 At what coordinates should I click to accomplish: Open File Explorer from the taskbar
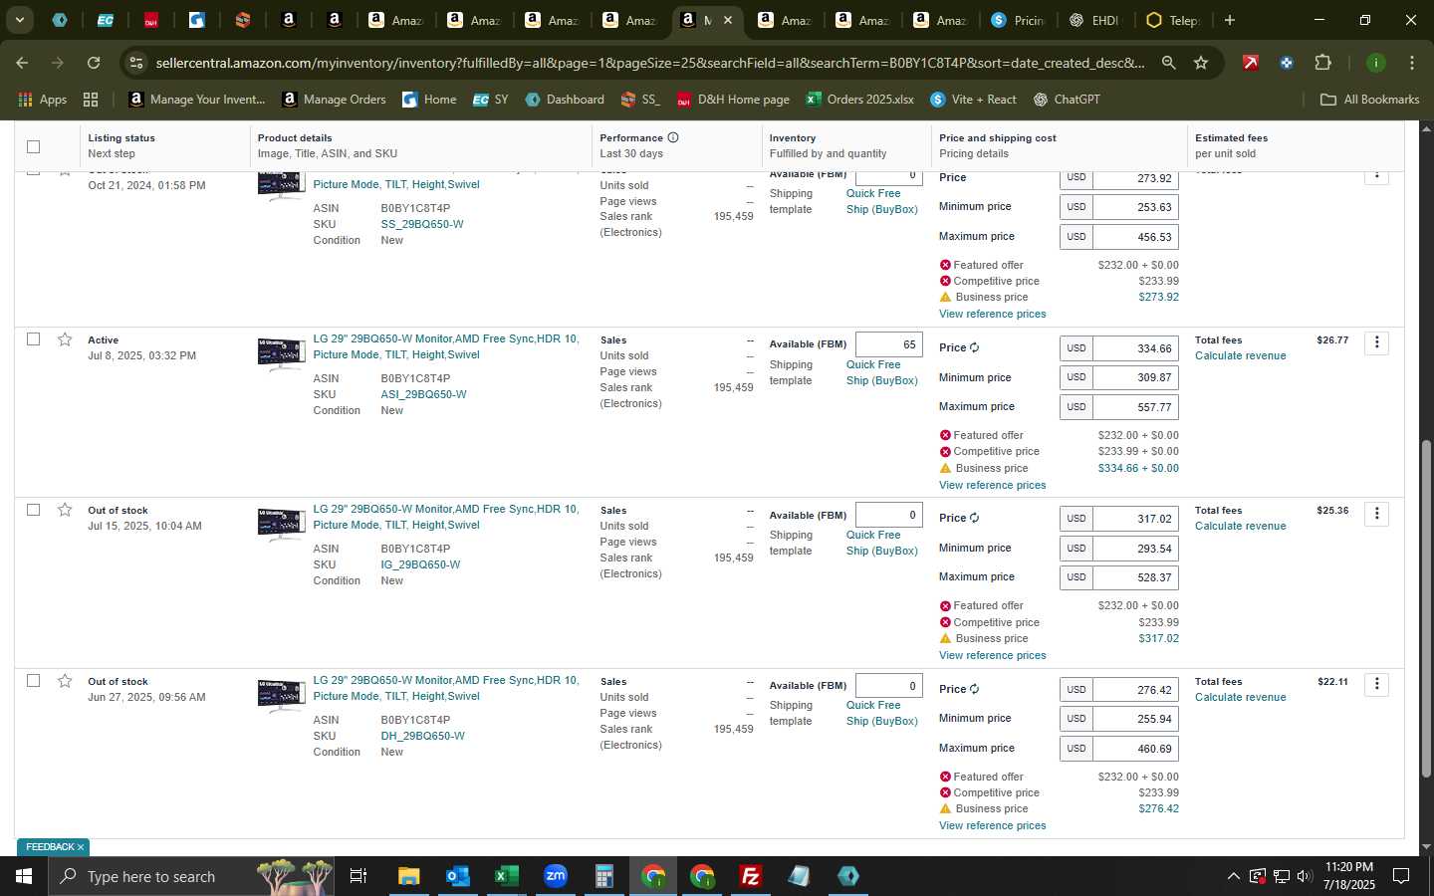click(409, 876)
